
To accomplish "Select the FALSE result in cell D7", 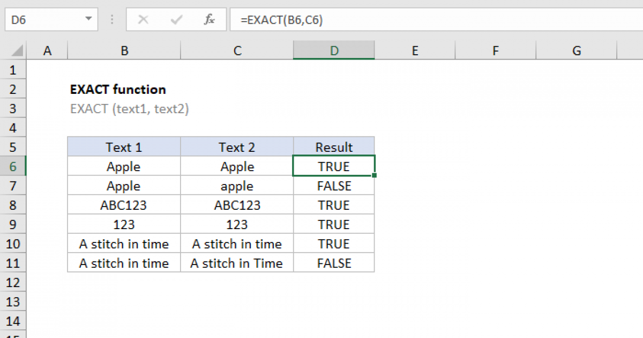I will (x=334, y=186).
